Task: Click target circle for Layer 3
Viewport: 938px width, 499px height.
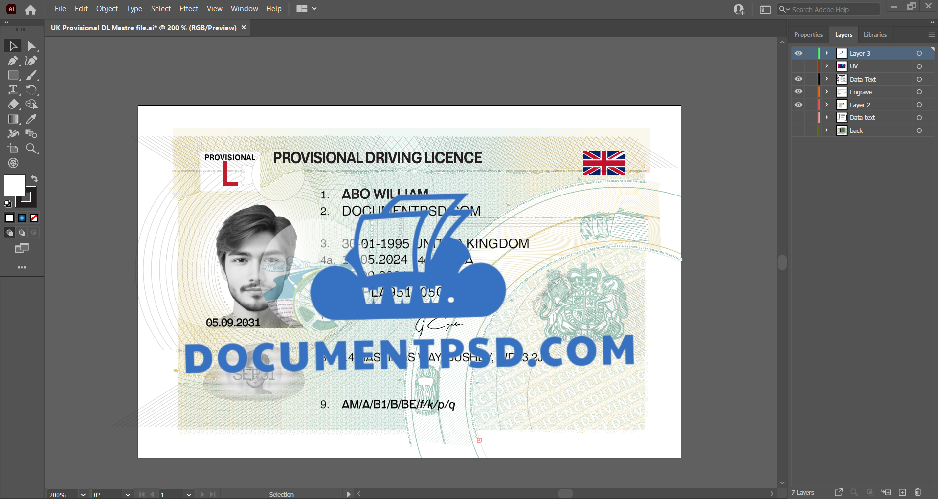Action: (x=919, y=53)
